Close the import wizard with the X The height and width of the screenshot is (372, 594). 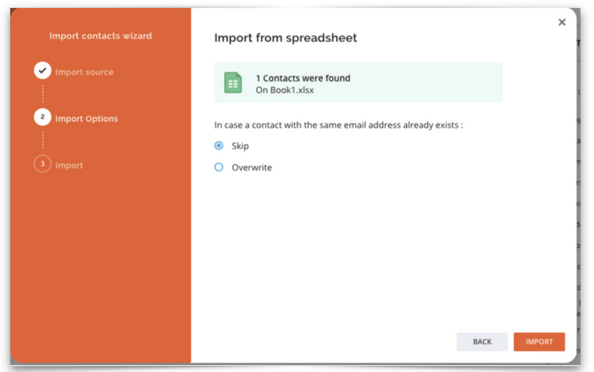[x=562, y=22]
